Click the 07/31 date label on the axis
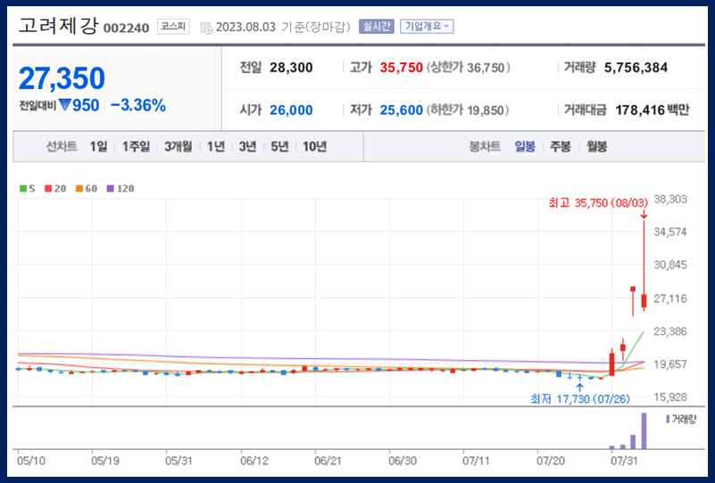This screenshot has width=715, height=483. (x=625, y=461)
